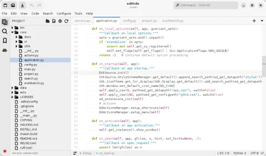Collapse the core folder
The height and width of the screenshot is (156, 266).
12,32
